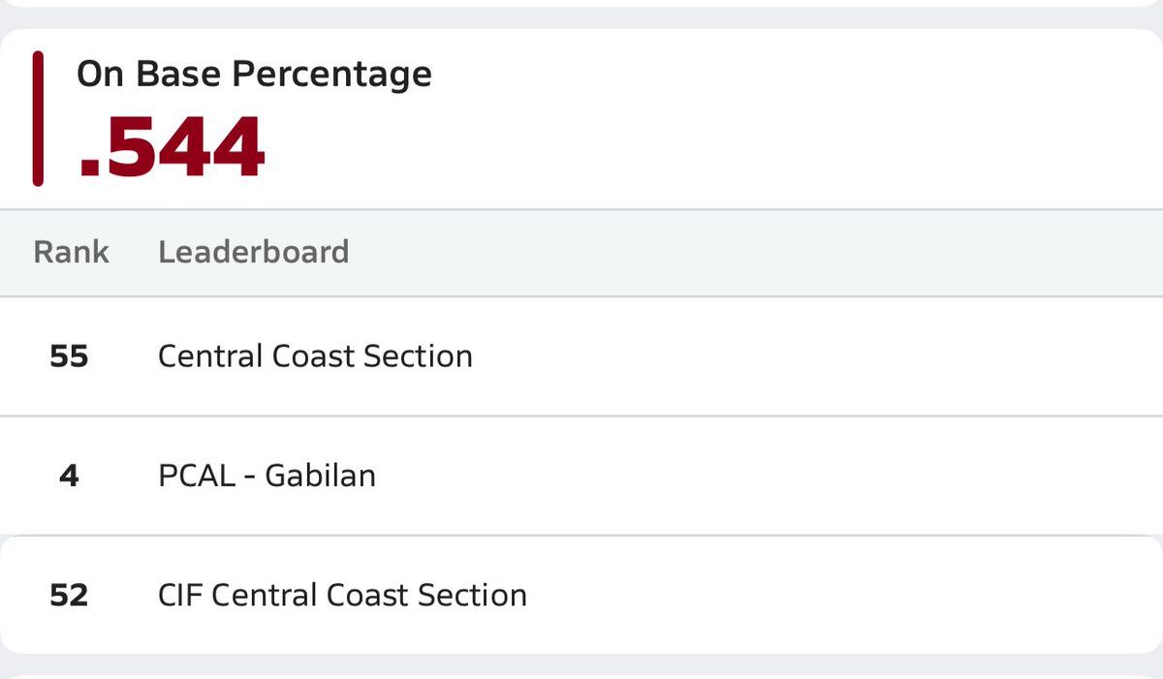
Task: Click the word "On" in the stat title
Action: coord(99,75)
